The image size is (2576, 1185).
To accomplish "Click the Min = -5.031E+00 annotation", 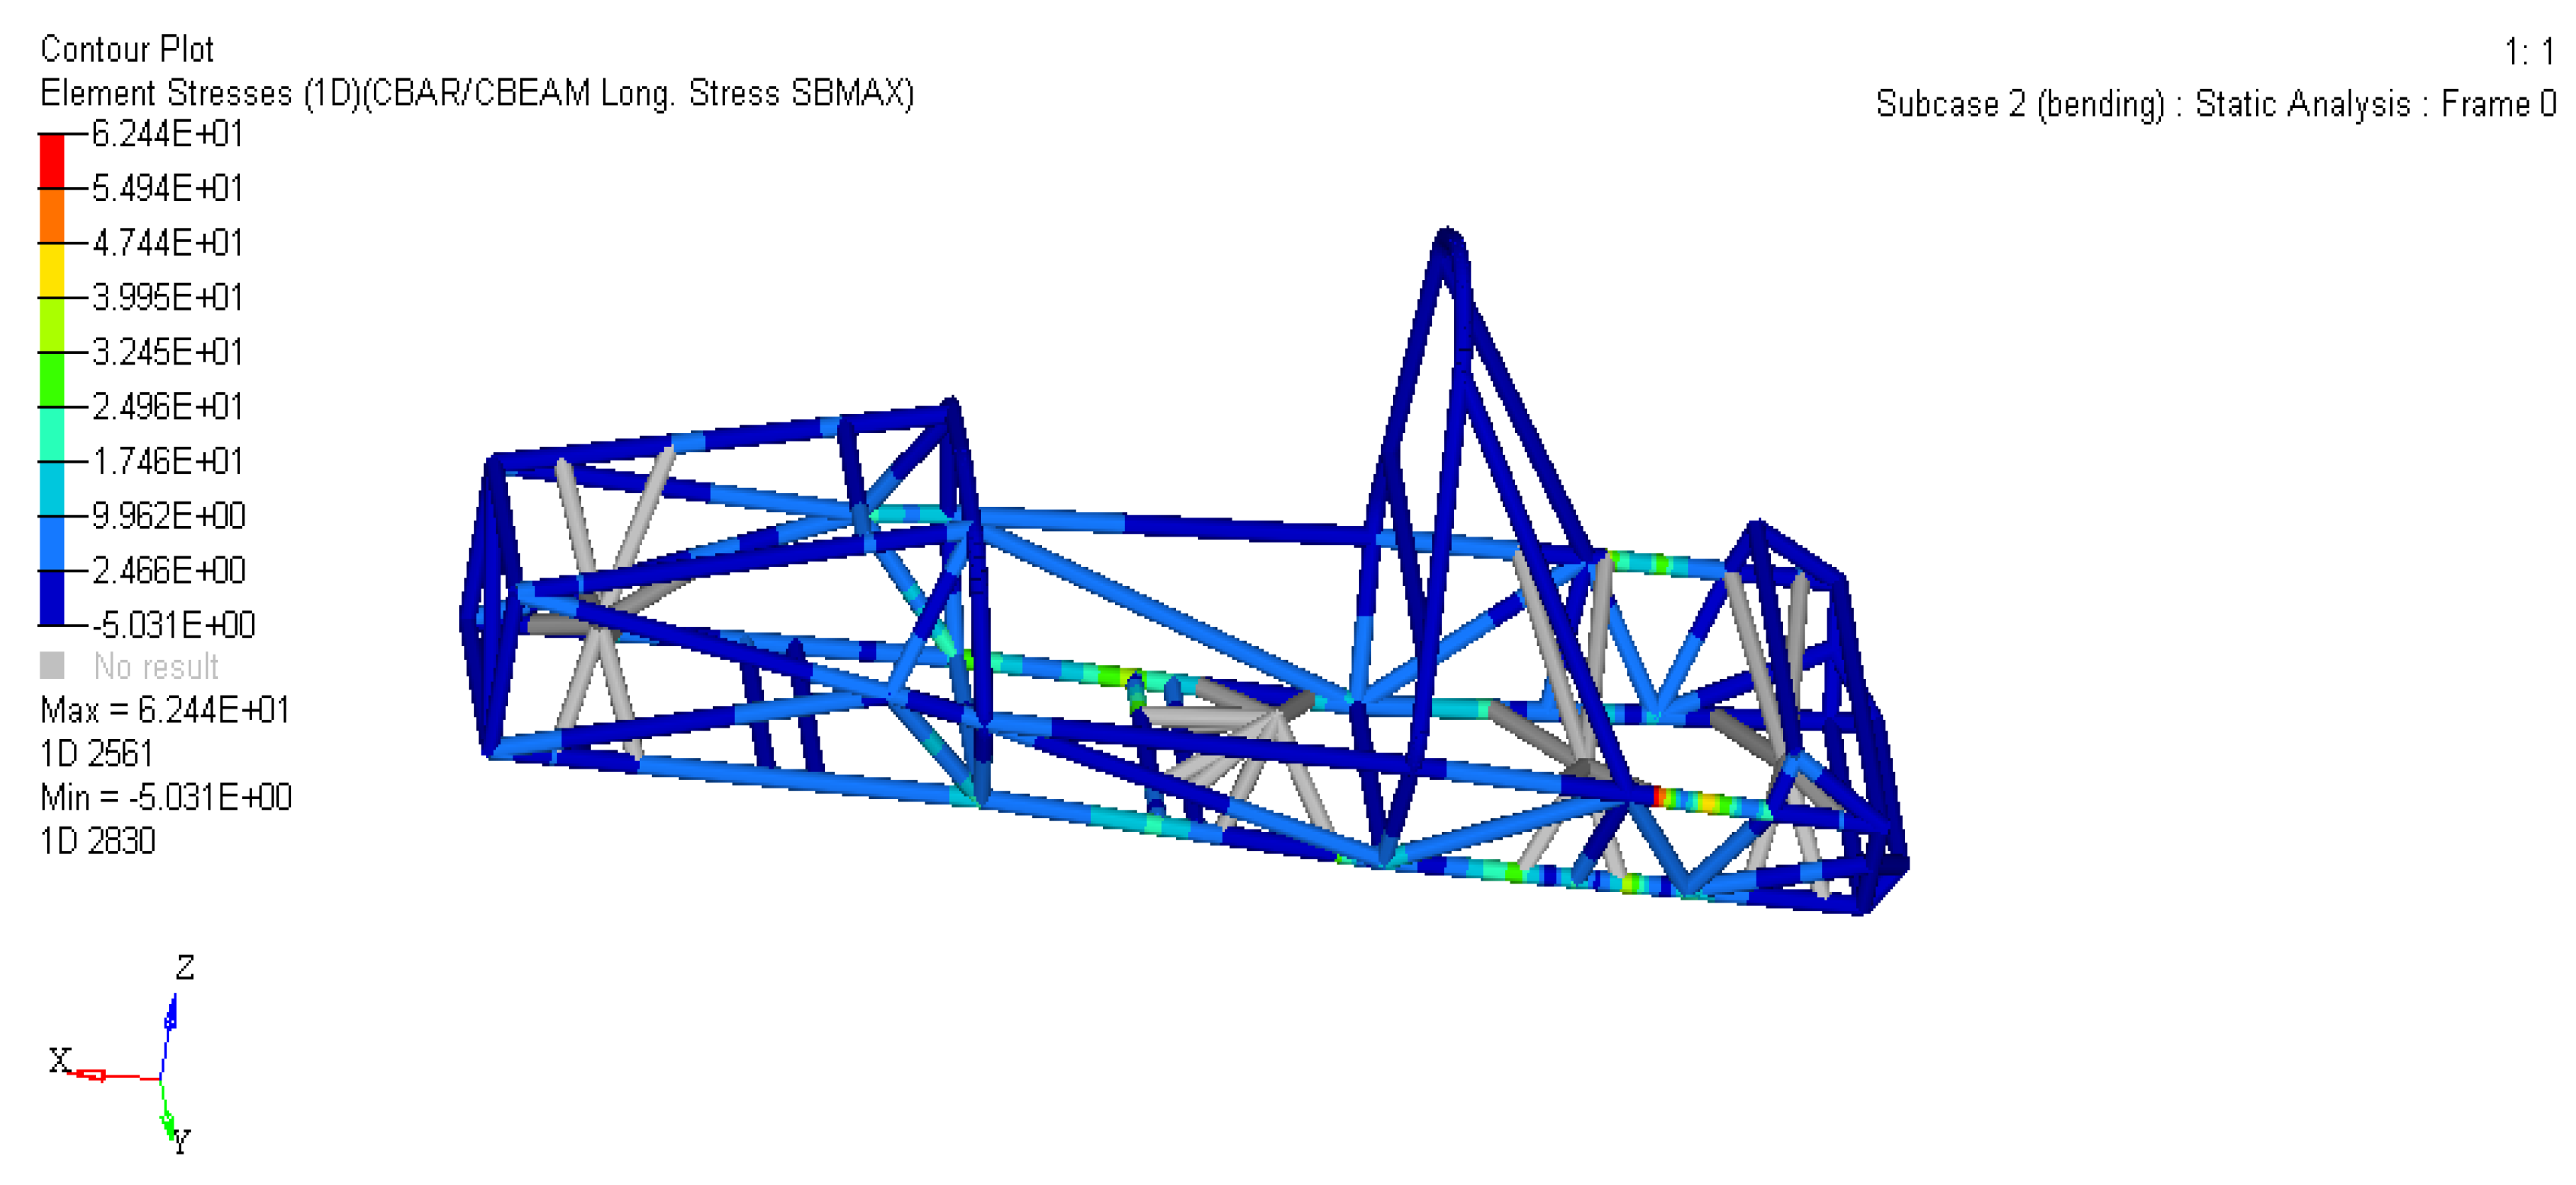I will click(x=166, y=798).
